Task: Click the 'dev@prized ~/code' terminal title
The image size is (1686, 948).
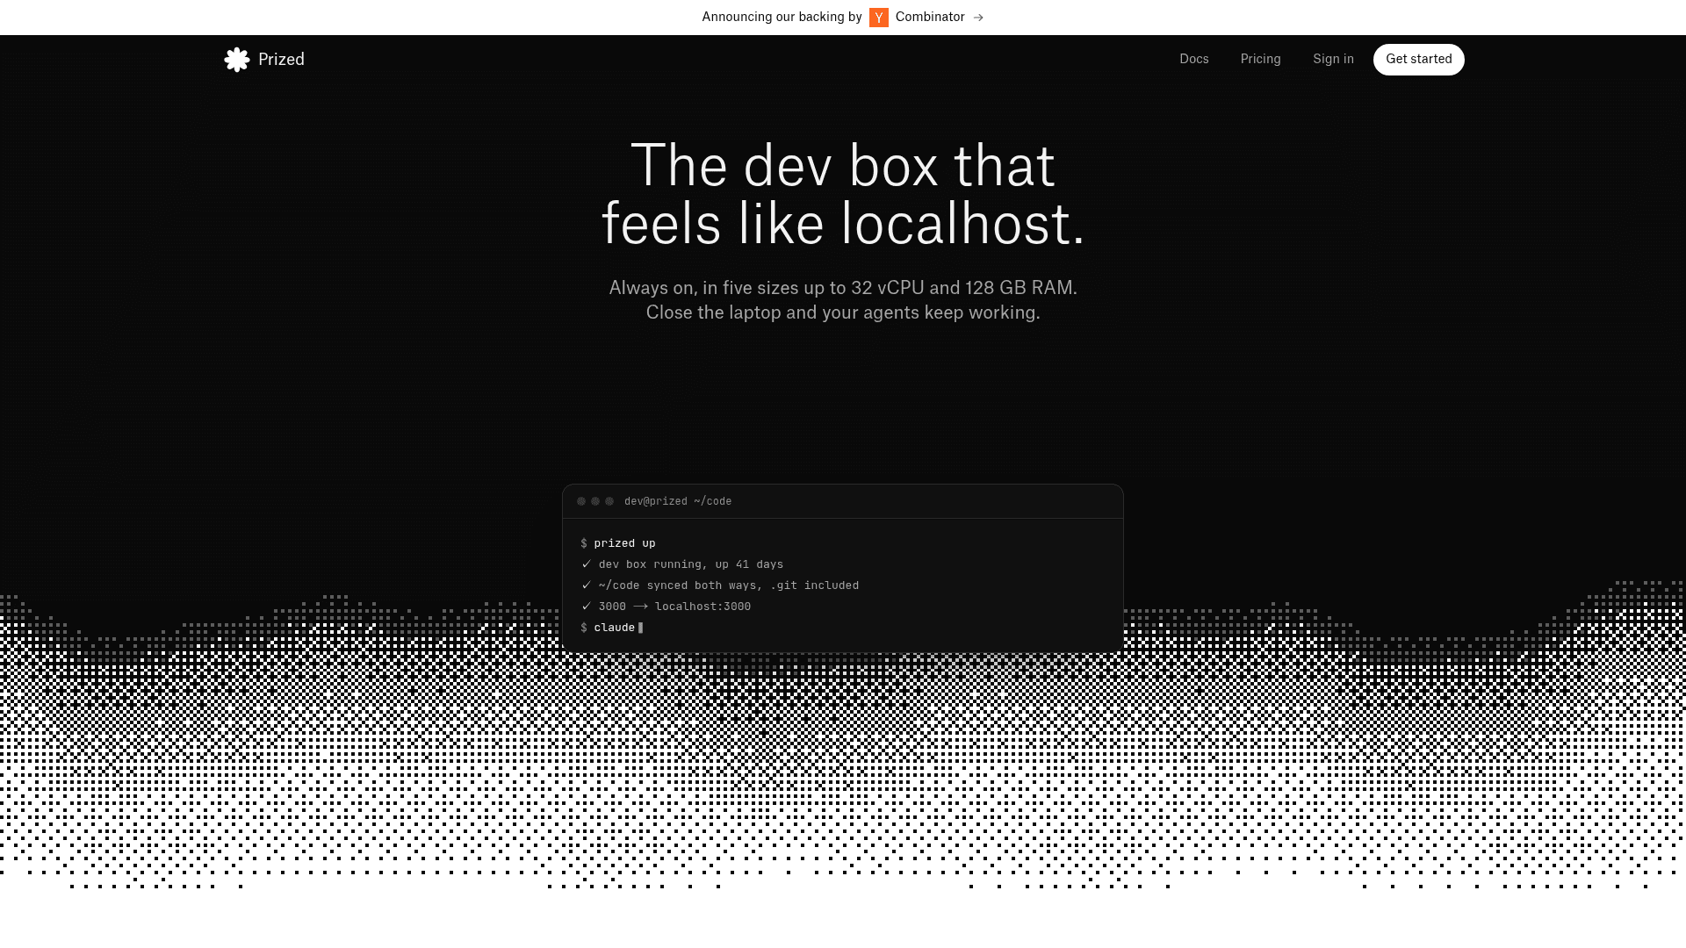Action: pyautogui.click(x=678, y=501)
